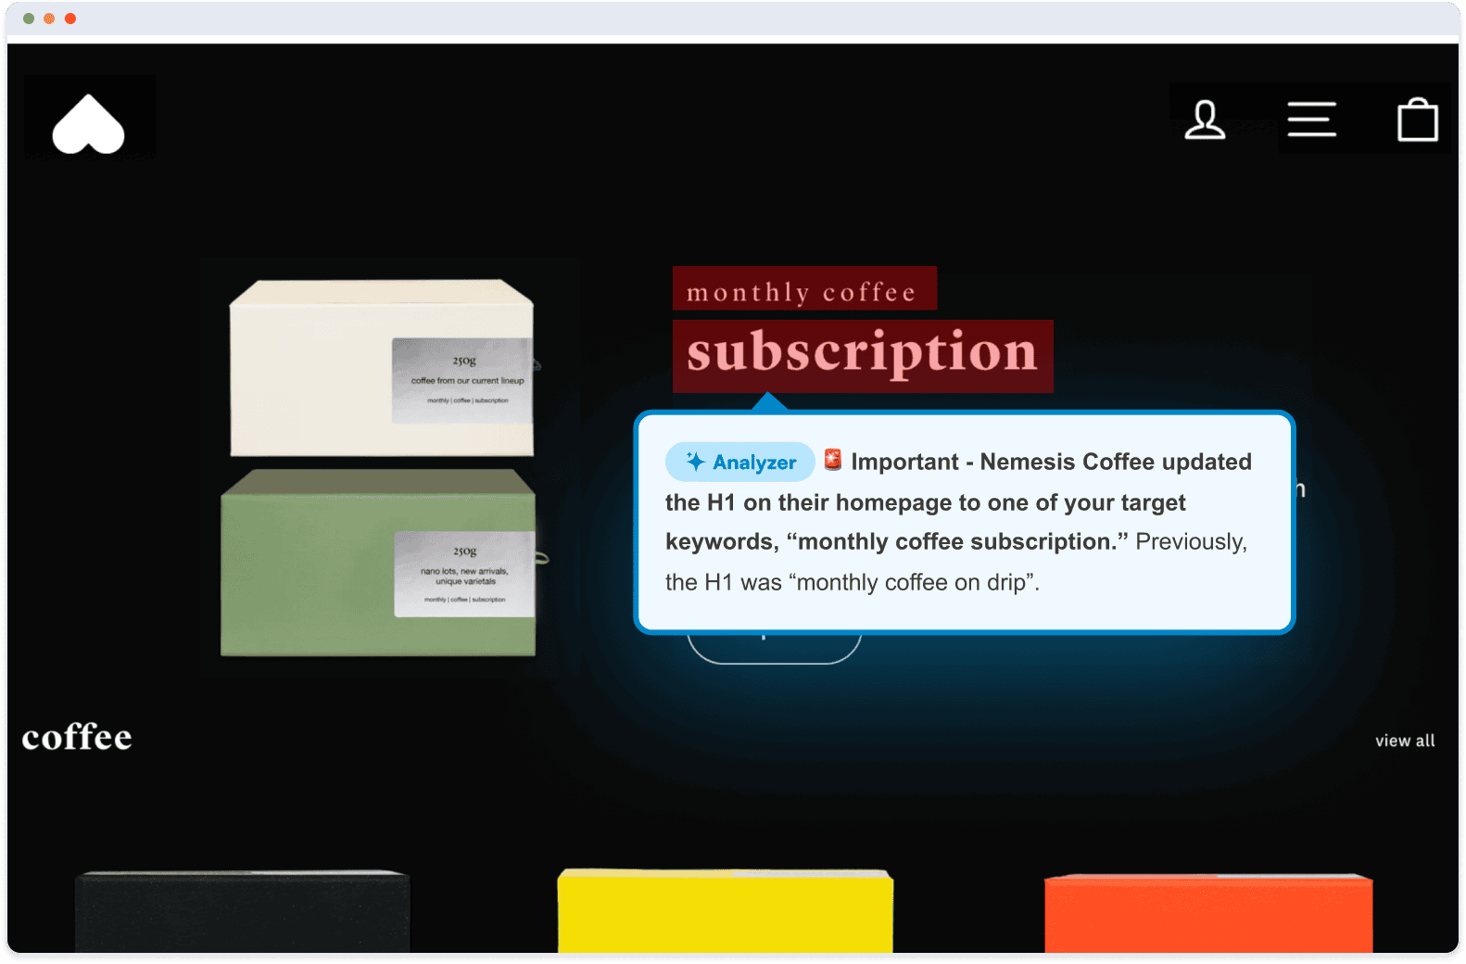
Task: Click the red siren alert icon
Action: click(x=833, y=459)
